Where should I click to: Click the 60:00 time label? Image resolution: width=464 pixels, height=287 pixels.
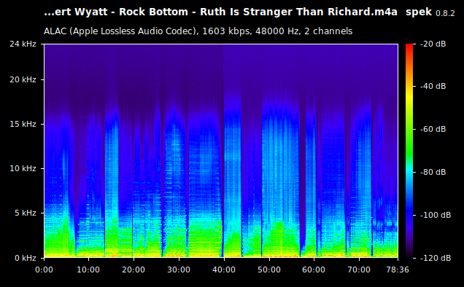pyautogui.click(x=314, y=270)
